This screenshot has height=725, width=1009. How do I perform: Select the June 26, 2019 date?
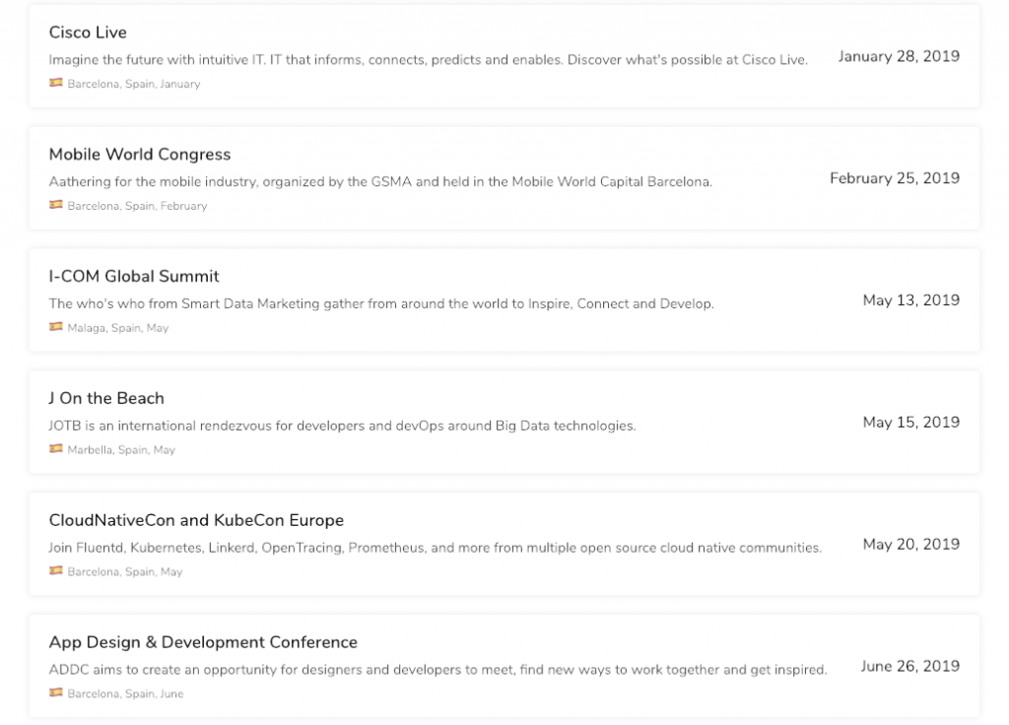point(909,667)
